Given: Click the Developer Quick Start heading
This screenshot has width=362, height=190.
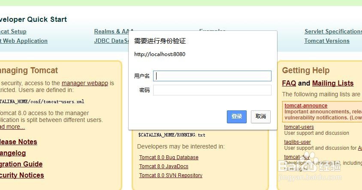Looking at the screenshot, I should click(33, 19).
